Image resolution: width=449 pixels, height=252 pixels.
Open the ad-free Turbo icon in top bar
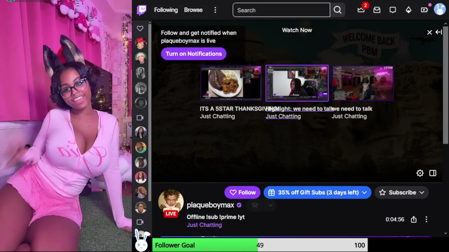pos(424,10)
